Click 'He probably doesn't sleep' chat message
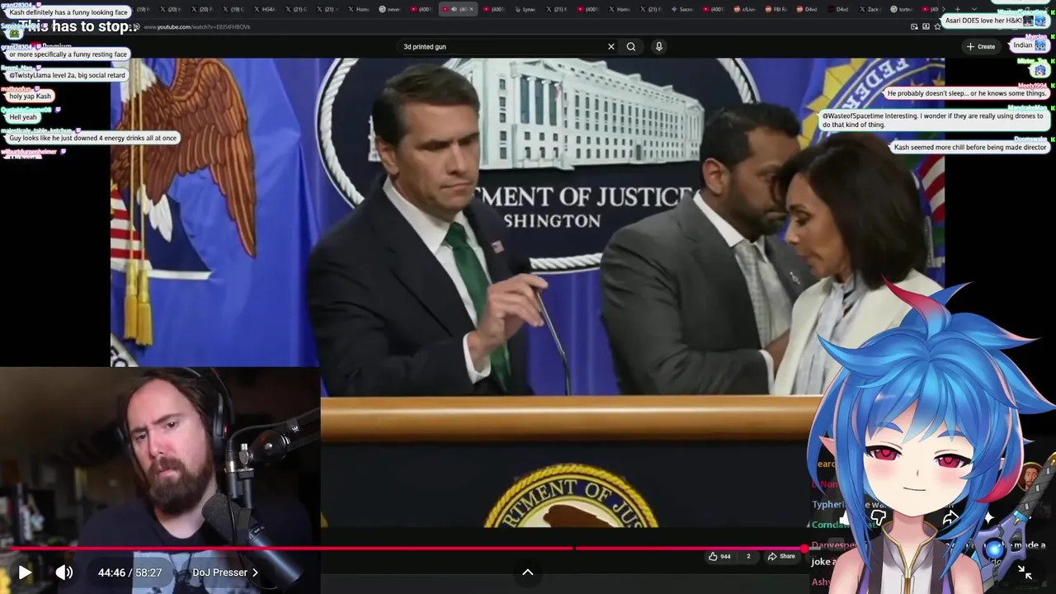Image resolution: width=1056 pixels, height=594 pixels. 966,93
